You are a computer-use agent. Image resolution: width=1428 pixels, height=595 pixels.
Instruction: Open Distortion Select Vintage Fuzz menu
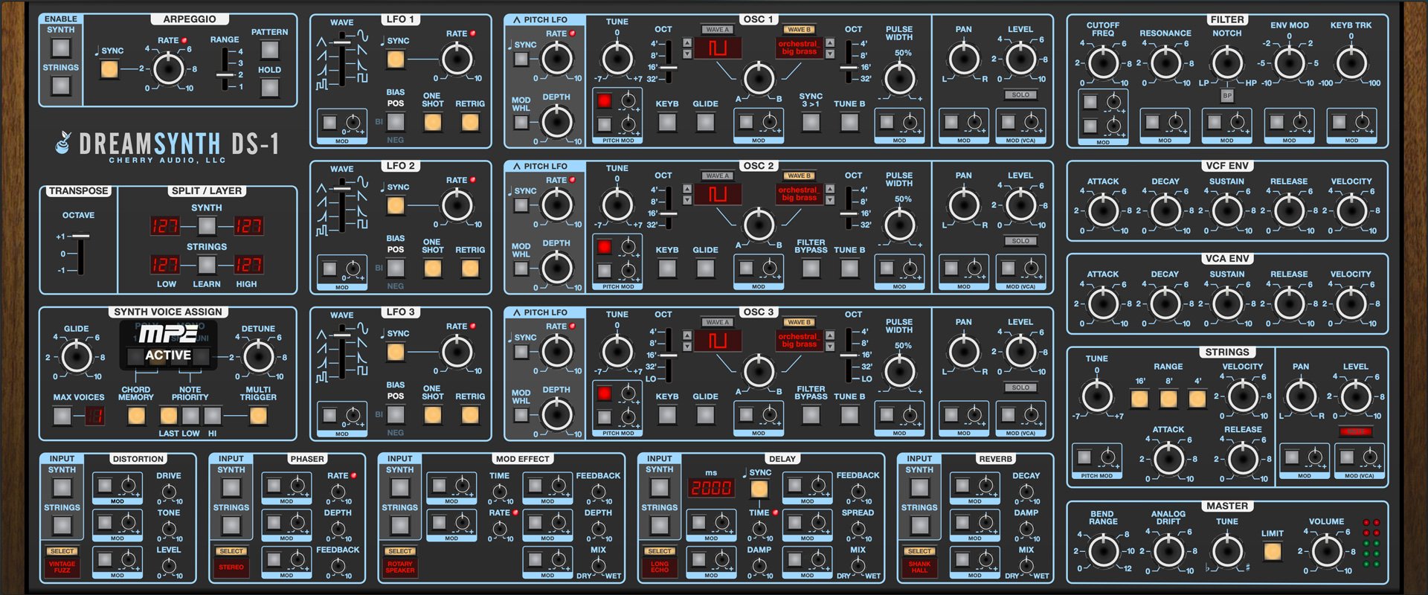coord(62,567)
